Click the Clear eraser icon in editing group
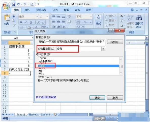 122,25
